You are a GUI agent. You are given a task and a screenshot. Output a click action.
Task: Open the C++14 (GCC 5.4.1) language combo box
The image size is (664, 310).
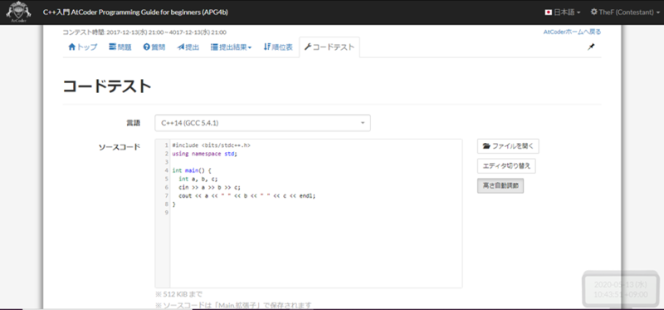(x=262, y=123)
